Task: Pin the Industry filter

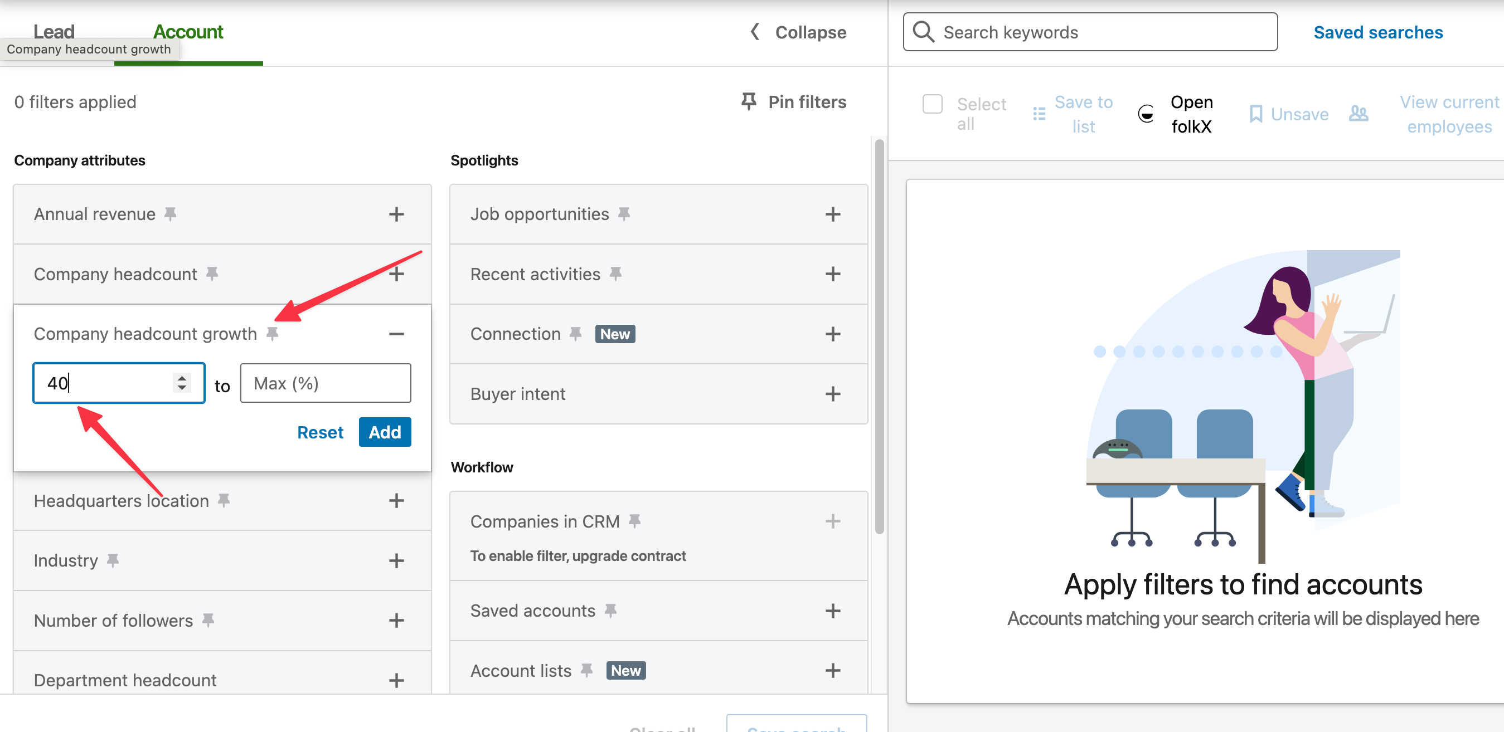Action: (x=113, y=560)
